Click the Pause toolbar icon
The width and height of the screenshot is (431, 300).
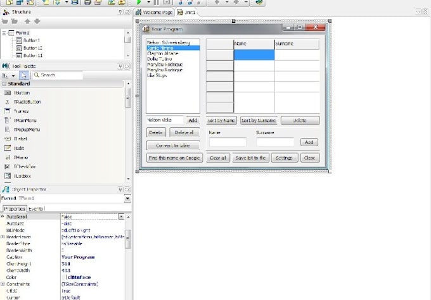point(156,2)
